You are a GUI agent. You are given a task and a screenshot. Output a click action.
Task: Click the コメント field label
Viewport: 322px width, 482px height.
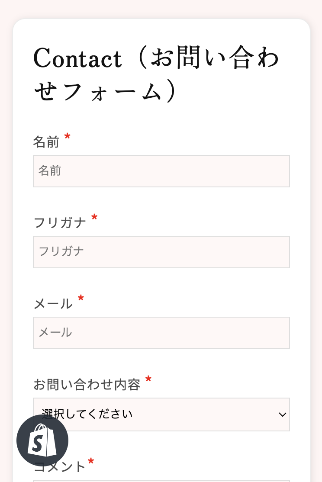(x=59, y=466)
